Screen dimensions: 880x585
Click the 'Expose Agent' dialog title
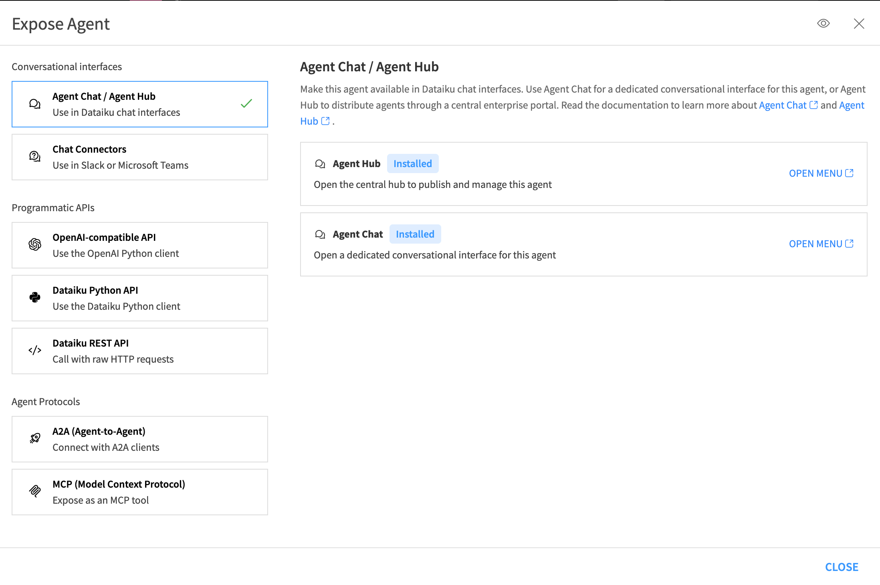61,24
